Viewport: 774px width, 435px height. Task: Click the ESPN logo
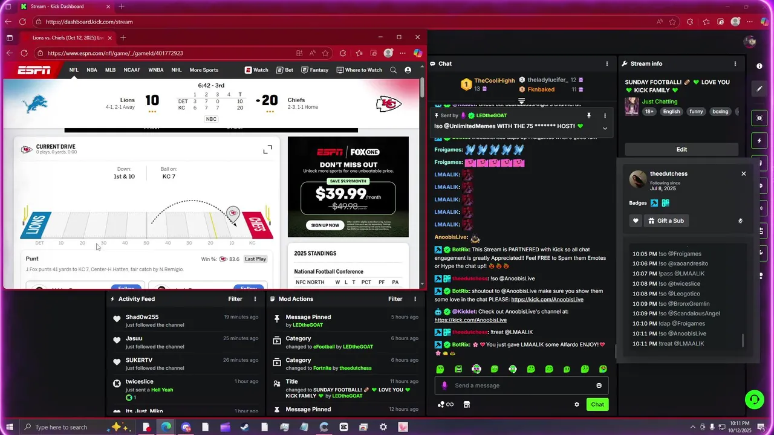coord(34,70)
